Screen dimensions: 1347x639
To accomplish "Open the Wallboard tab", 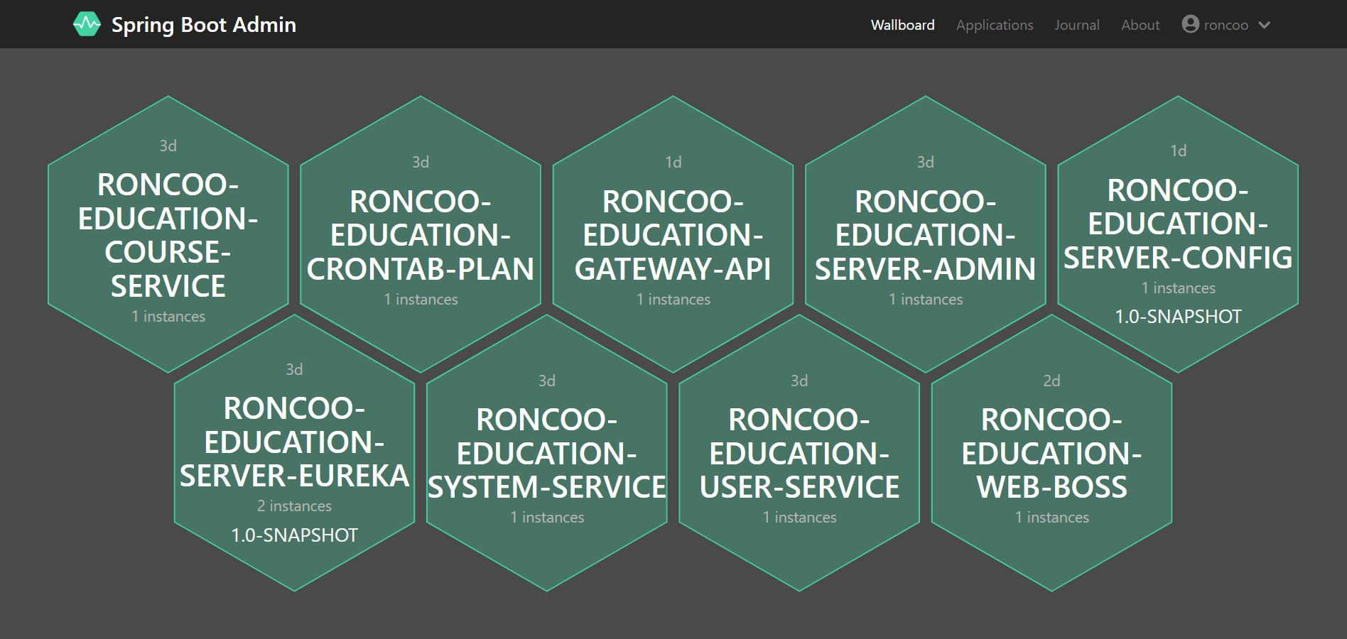I will [902, 25].
